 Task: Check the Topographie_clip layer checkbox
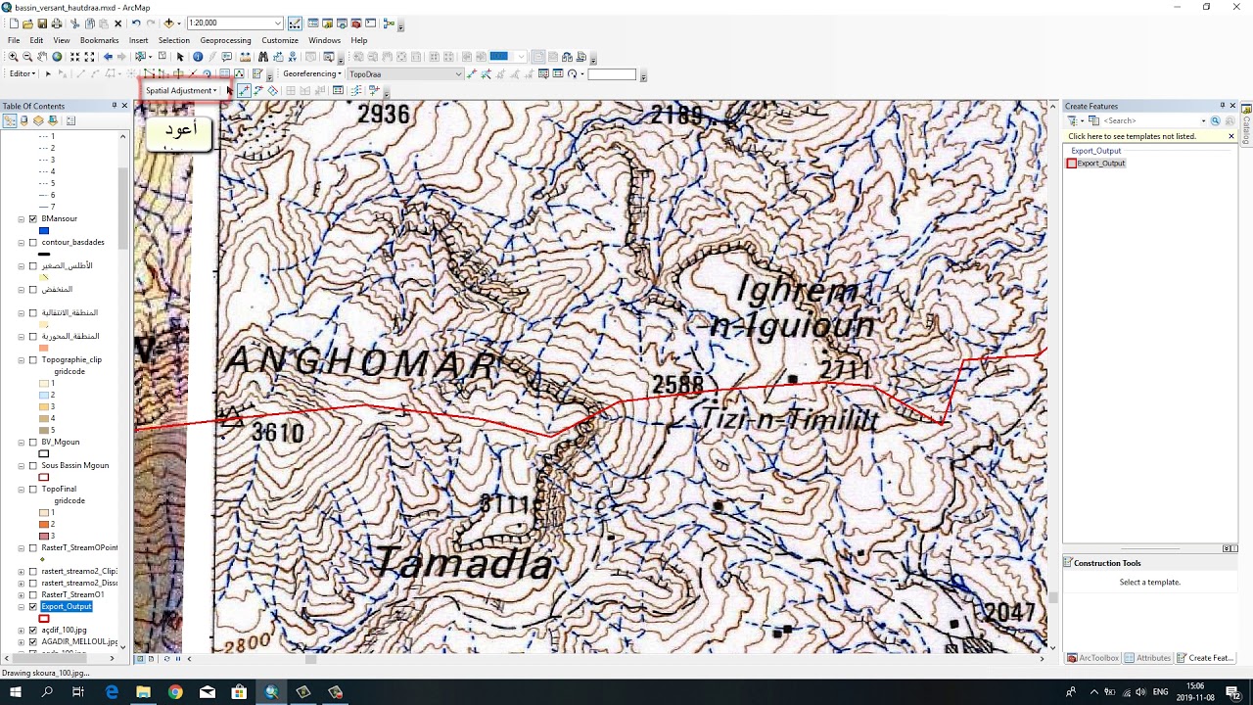click(33, 360)
